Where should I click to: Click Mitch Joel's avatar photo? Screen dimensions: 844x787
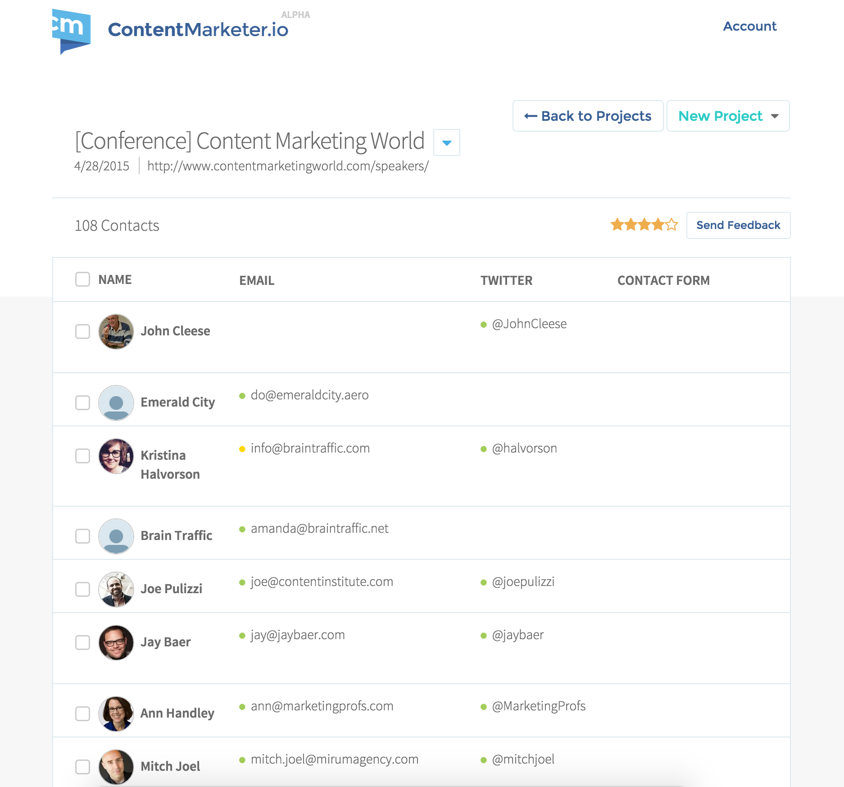point(116,767)
